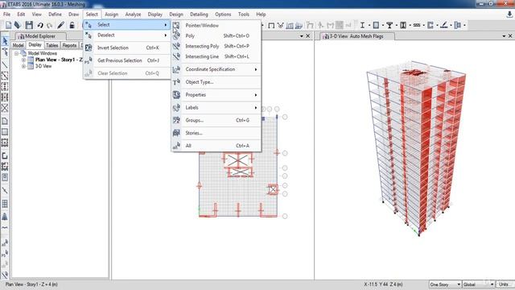The height and width of the screenshot is (290, 515).
Task: Select the Draw Rectangular Floor tool
Action: pyautogui.click(x=5, y=132)
